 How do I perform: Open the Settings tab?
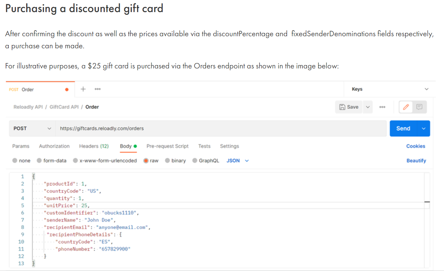(229, 146)
